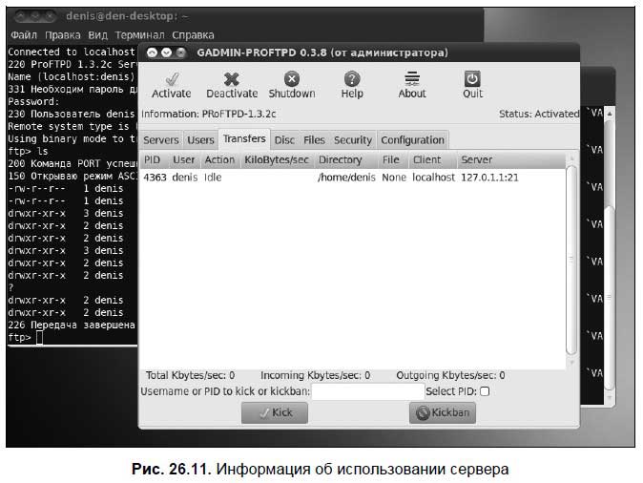This screenshot has height=483, width=643.
Task: Open Help from the toolbar
Action: [352, 79]
